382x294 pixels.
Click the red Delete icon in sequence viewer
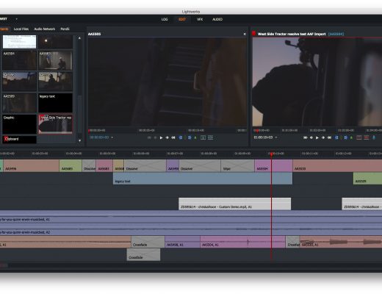(367, 137)
